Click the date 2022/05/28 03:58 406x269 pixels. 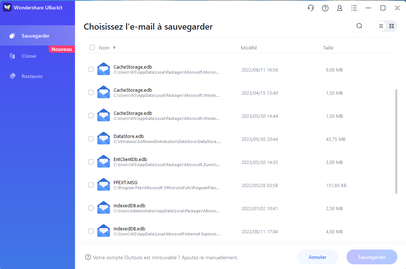tap(260, 186)
